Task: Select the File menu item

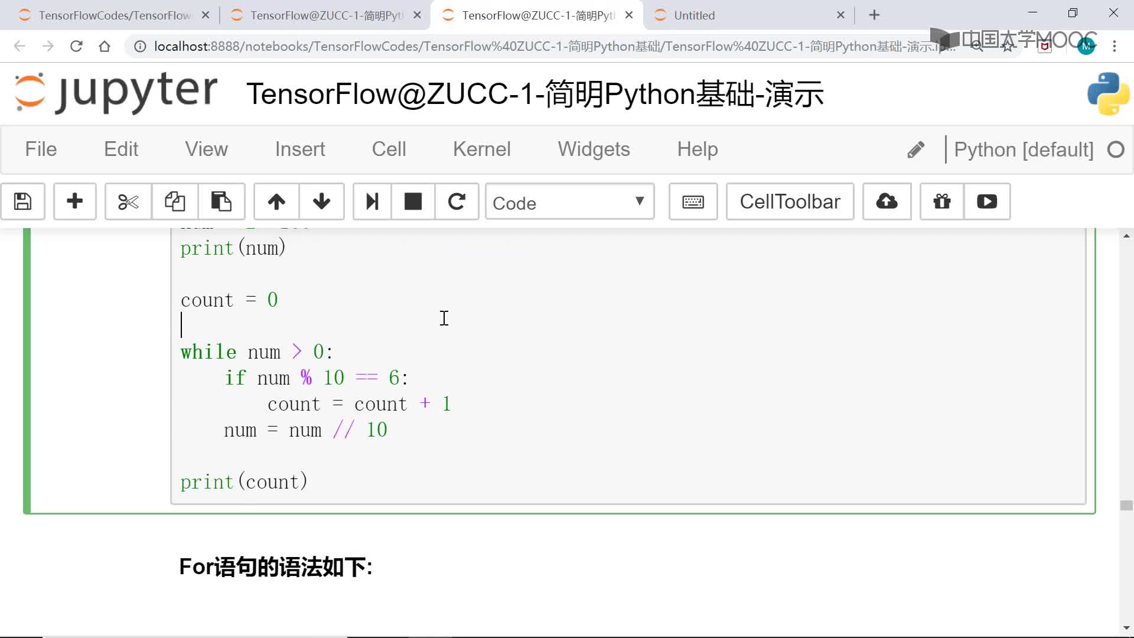Action: click(41, 149)
